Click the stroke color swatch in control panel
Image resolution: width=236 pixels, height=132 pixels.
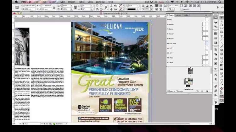pos(120,9)
